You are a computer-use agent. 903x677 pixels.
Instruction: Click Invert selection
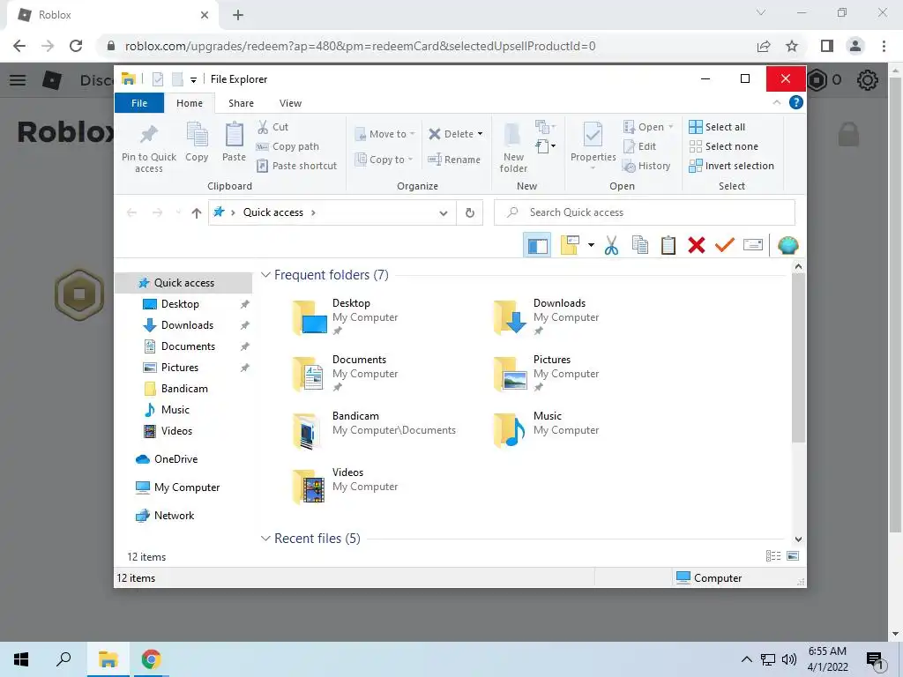pos(731,166)
